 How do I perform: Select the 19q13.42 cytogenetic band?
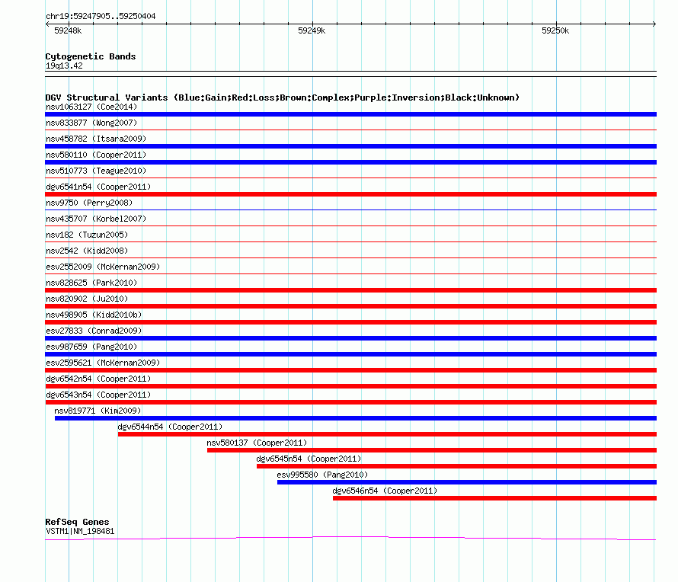[64, 66]
